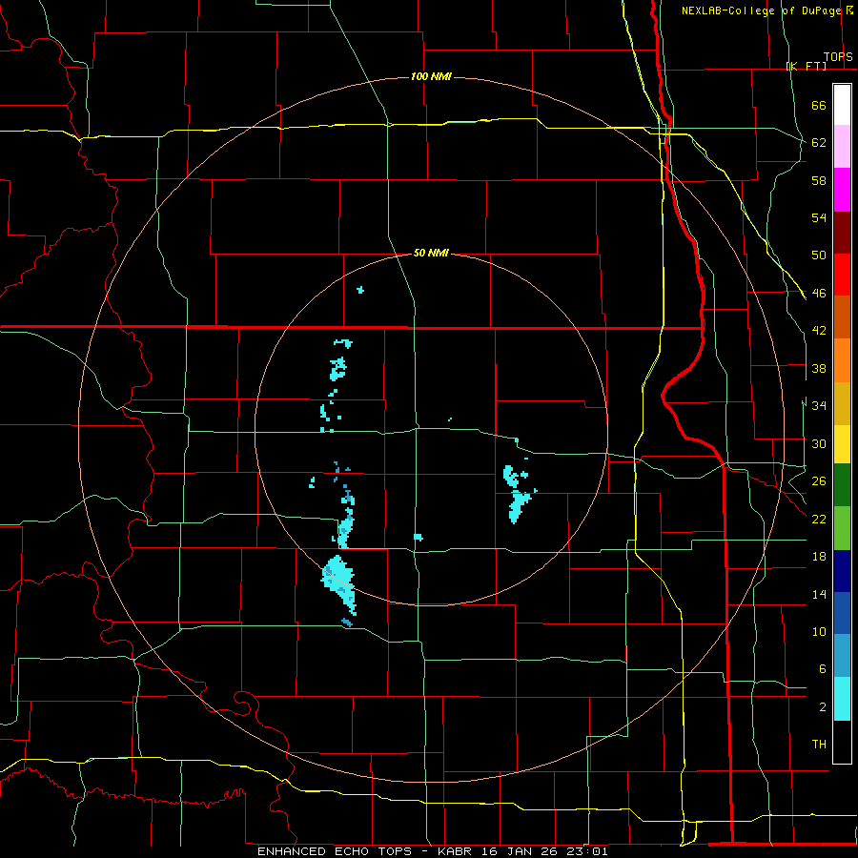Viewport: 858px width, 858px height.
Task: Click the '50 NMI' range ring label
Action: pyautogui.click(x=431, y=253)
